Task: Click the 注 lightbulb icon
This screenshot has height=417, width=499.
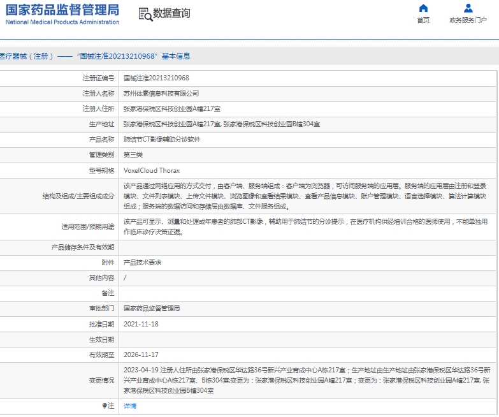Action: point(105,406)
